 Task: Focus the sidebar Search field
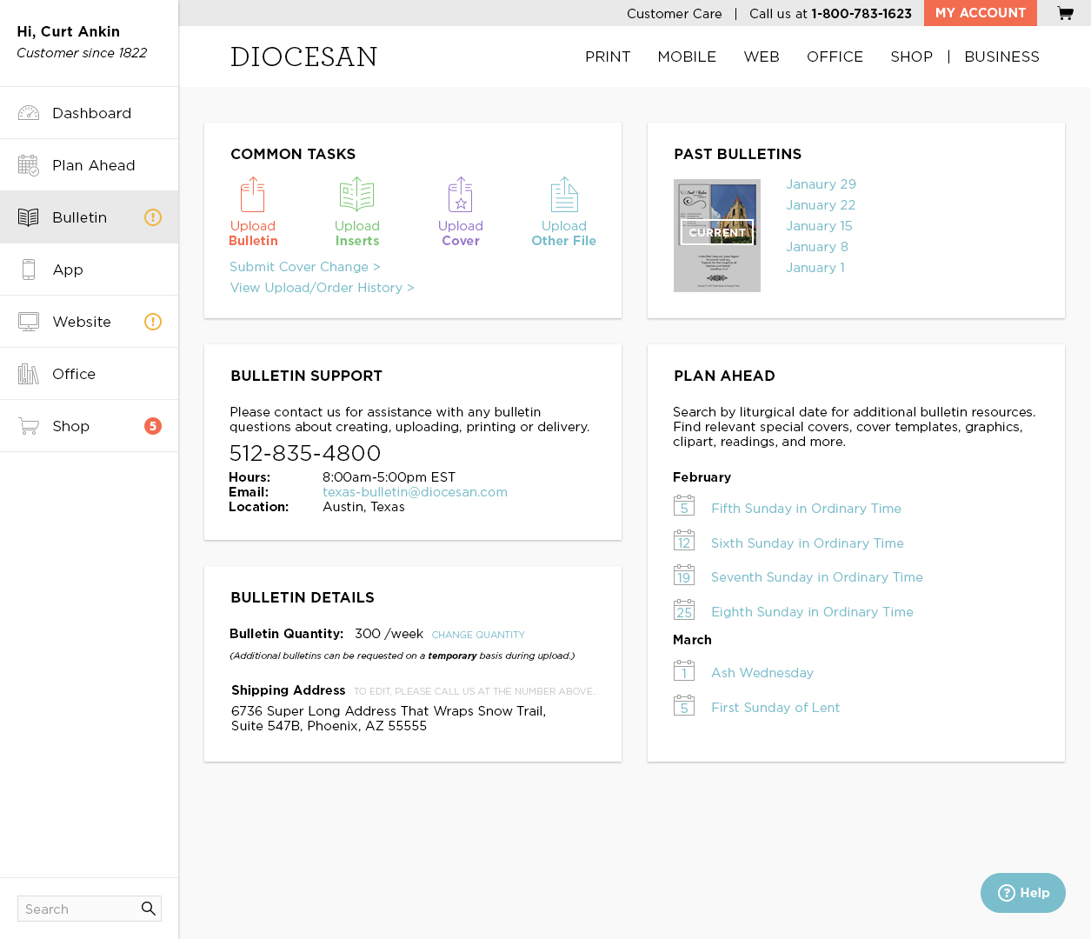[x=78, y=909]
